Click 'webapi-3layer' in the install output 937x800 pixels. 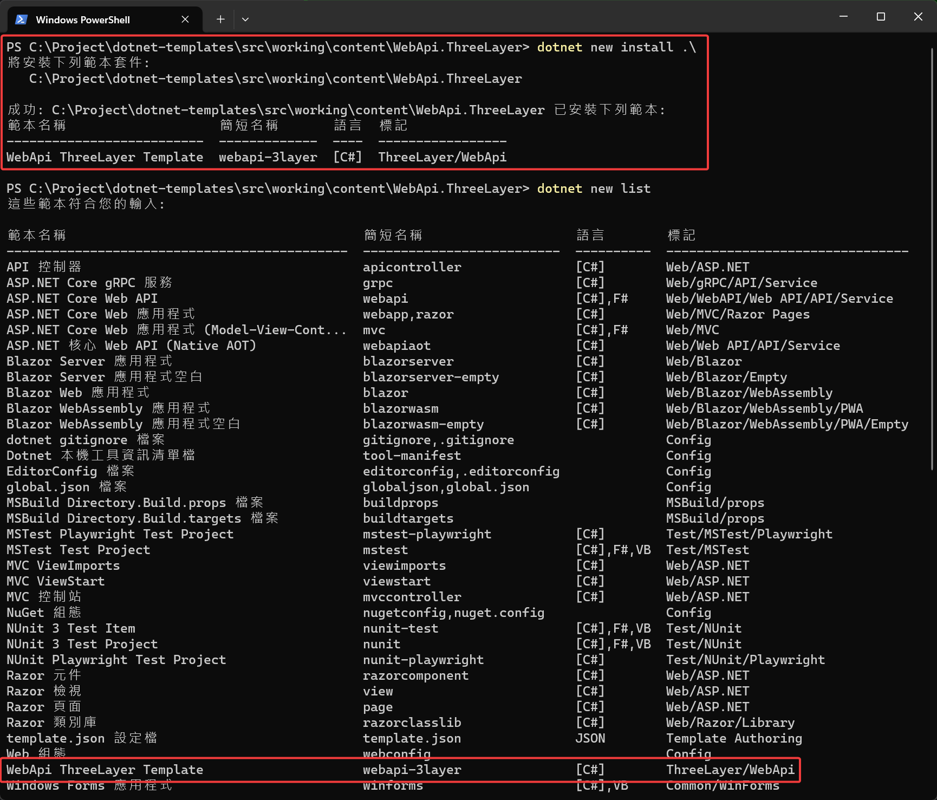[x=268, y=158]
